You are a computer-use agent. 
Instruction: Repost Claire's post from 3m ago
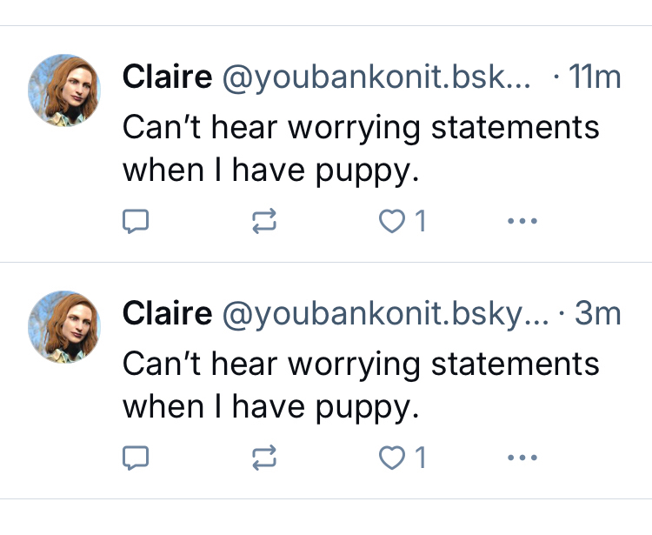263,458
